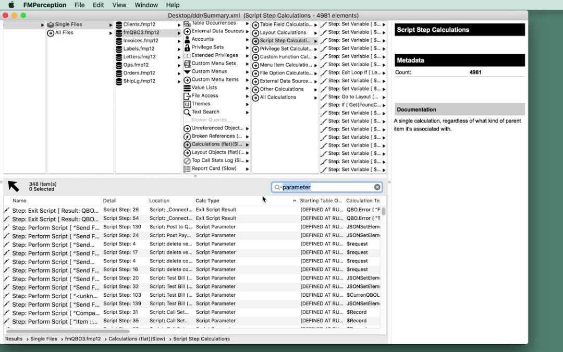Sort results by Name column

click(x=56, y=200)
